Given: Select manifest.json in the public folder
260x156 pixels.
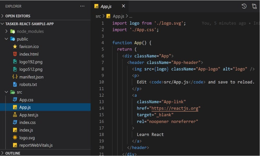Looking at the screenshot, I should click(31, 77).
